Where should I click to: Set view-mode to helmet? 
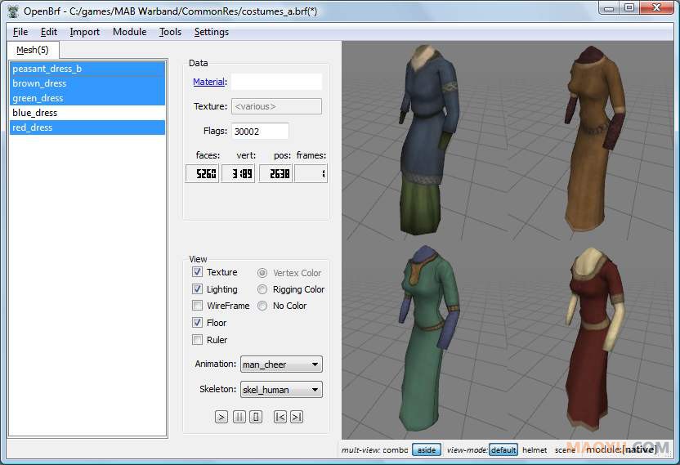pyautogui.click(x=535, y=449)
